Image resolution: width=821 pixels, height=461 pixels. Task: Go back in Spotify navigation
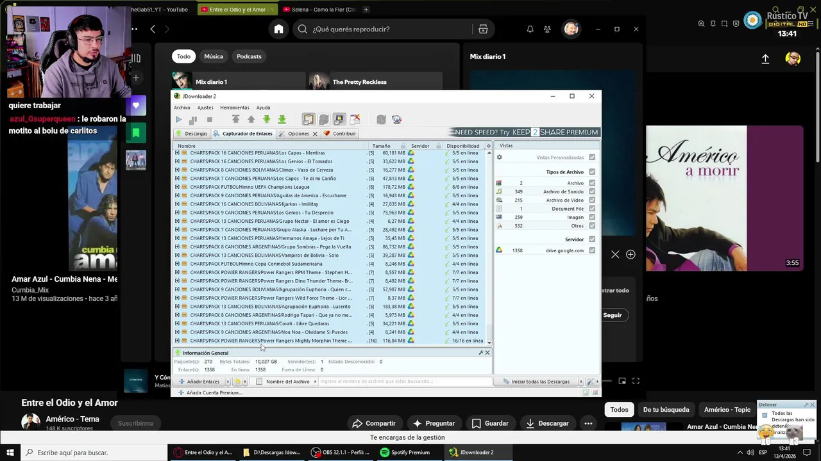[x=153, y=29]
